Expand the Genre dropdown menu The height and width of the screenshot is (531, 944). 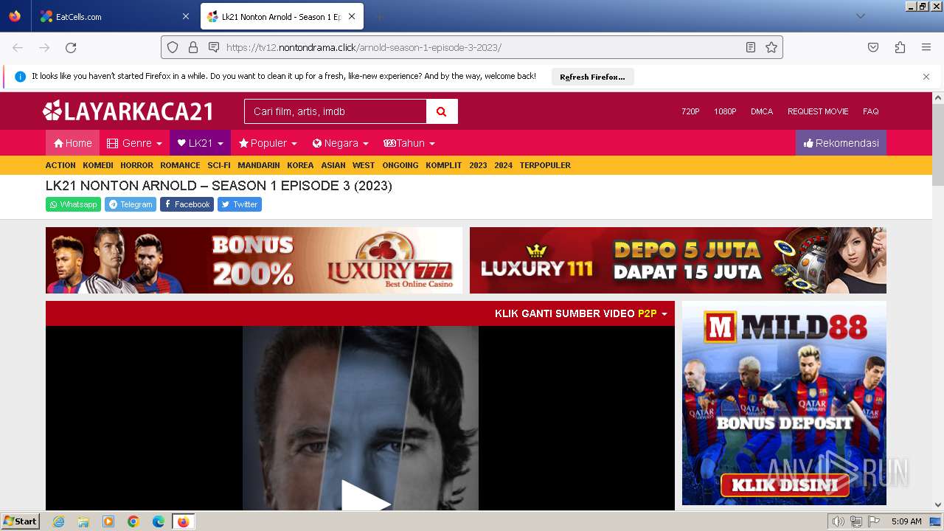click(x=134, y=143)
